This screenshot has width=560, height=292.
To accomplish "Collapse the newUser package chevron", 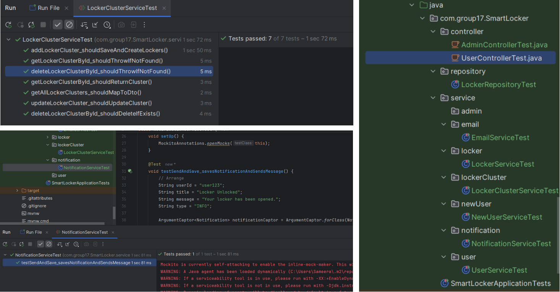I will (x=443, y=204).
